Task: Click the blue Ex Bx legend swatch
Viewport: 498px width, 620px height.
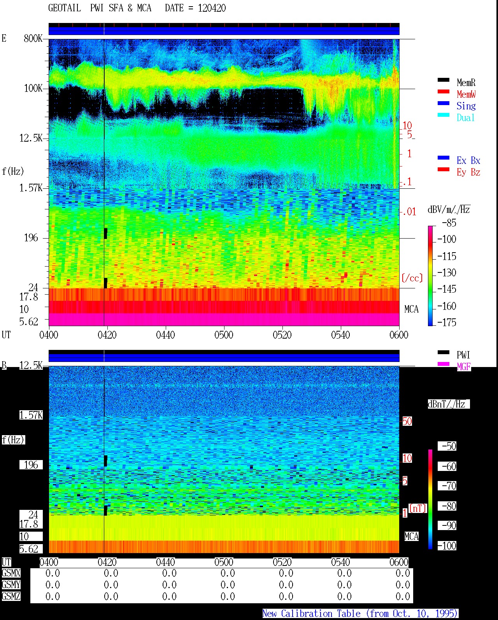Action: click(x=444, y=158)
